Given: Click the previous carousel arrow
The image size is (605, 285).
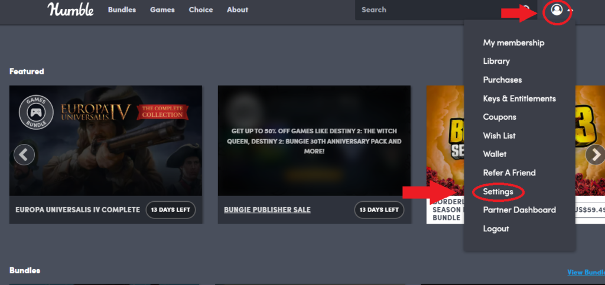Looking at the screenshot, I should [x=24, y=155].
